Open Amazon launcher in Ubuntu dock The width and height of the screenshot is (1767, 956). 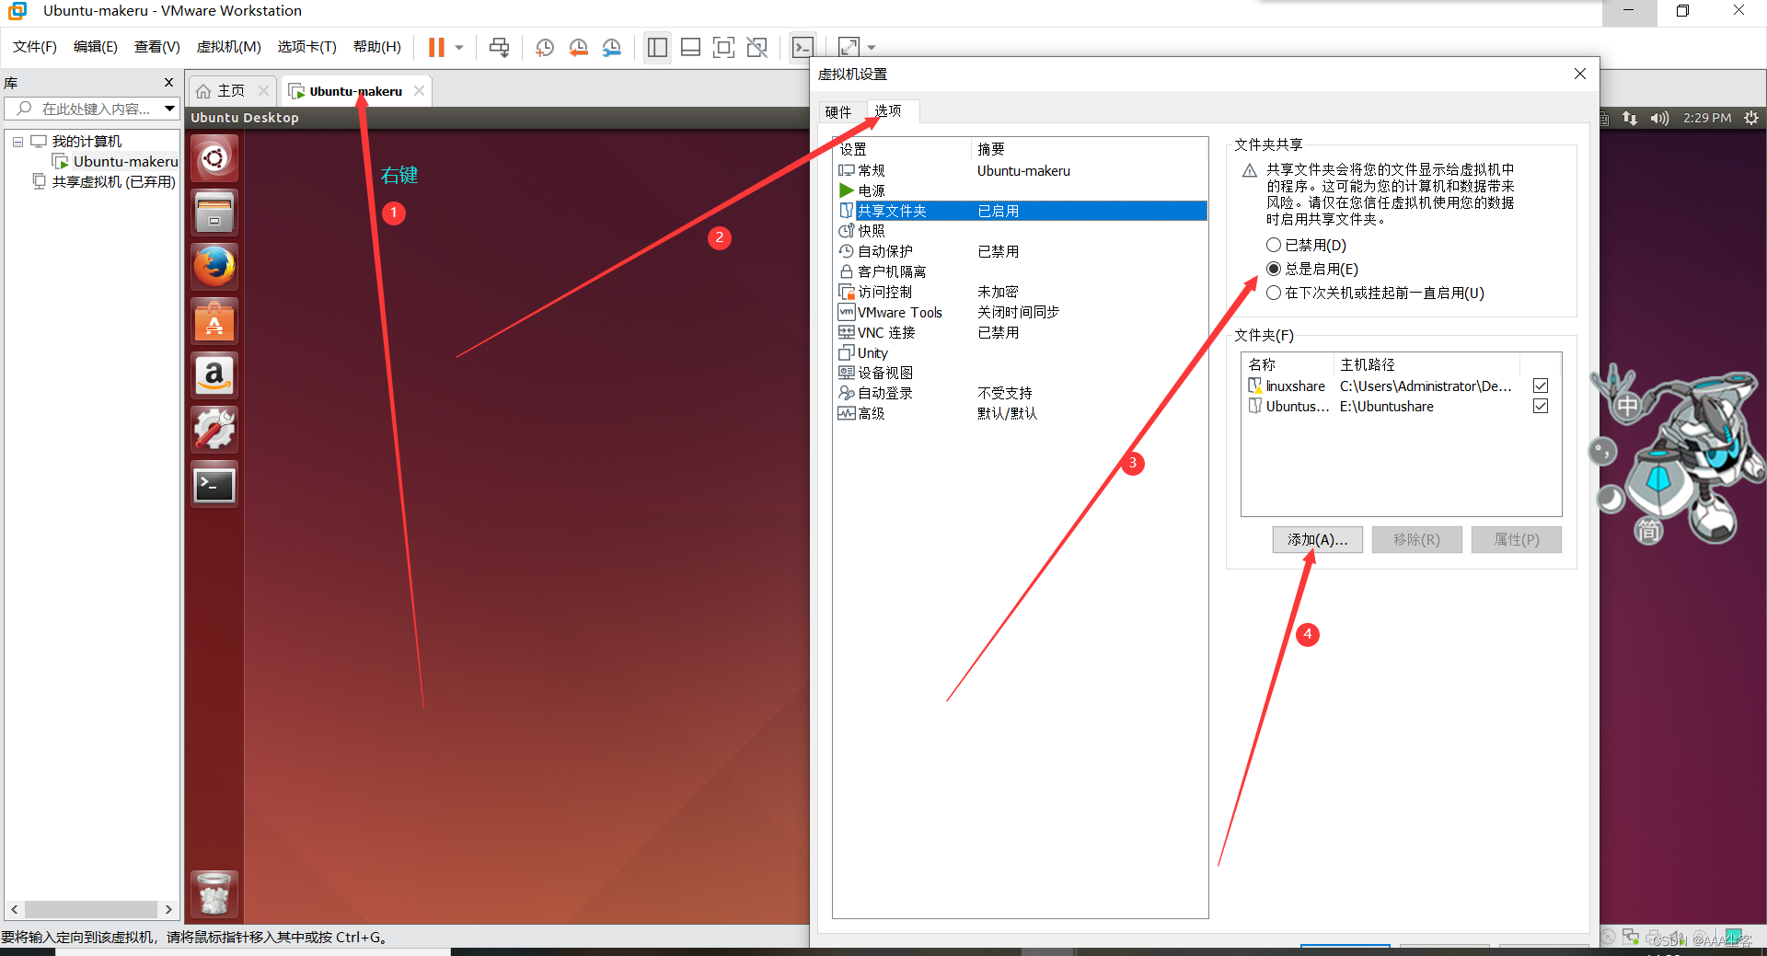(214, 375)
